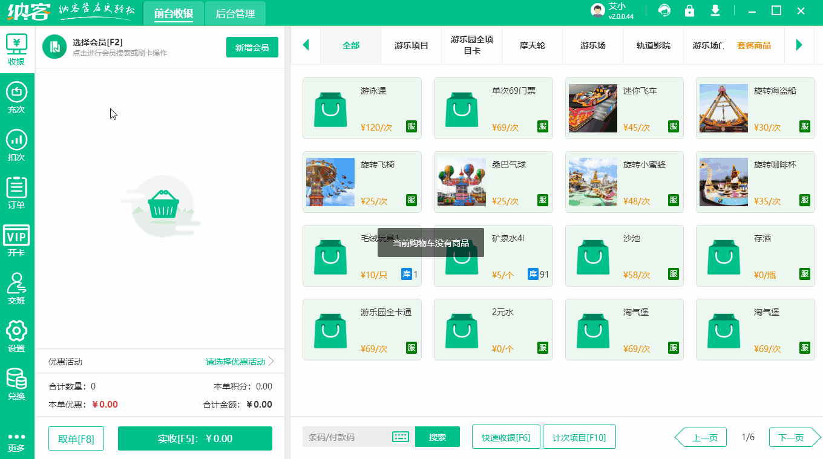Select the 迷你飞车 product thumbnail
The width and height of the screenshot is (823, 459).
click(x=592, y=108)
